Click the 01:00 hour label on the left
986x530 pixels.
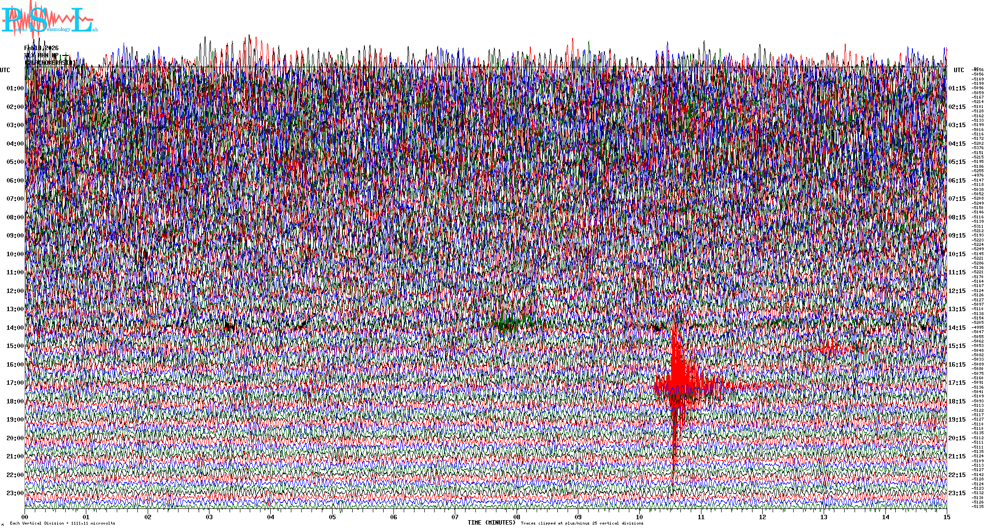[15, 88]
